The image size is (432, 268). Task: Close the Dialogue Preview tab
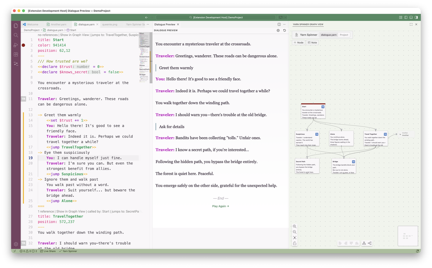click(x=178, y=24)
